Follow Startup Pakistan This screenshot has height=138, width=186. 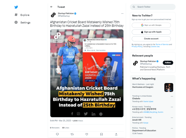coord(168,62)
